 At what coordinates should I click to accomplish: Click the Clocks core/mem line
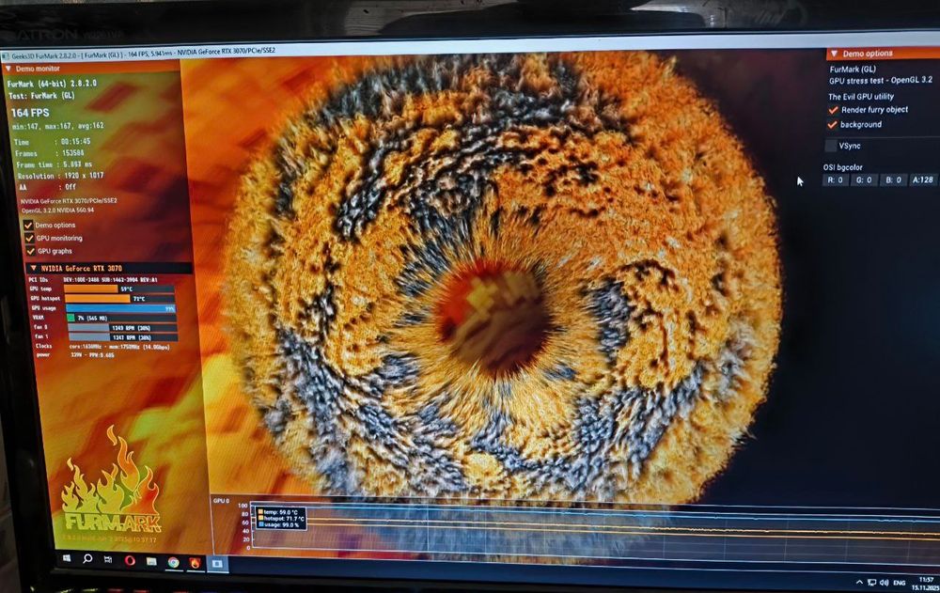[x=102, y=347]
